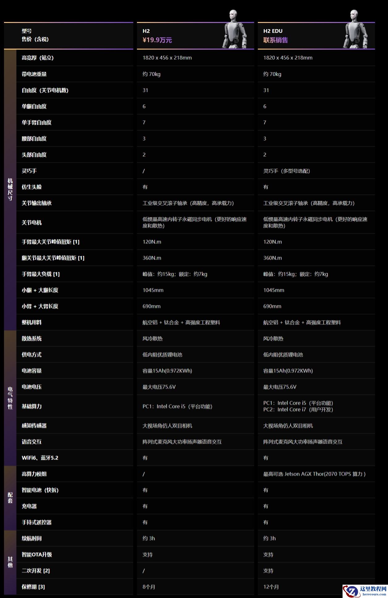Click the 续航时间 row label
The height and width of the screenshot is (598, 388).
[32, 538]
